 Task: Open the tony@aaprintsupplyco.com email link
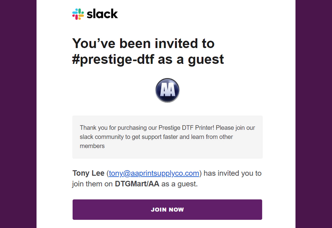point(154,173)
